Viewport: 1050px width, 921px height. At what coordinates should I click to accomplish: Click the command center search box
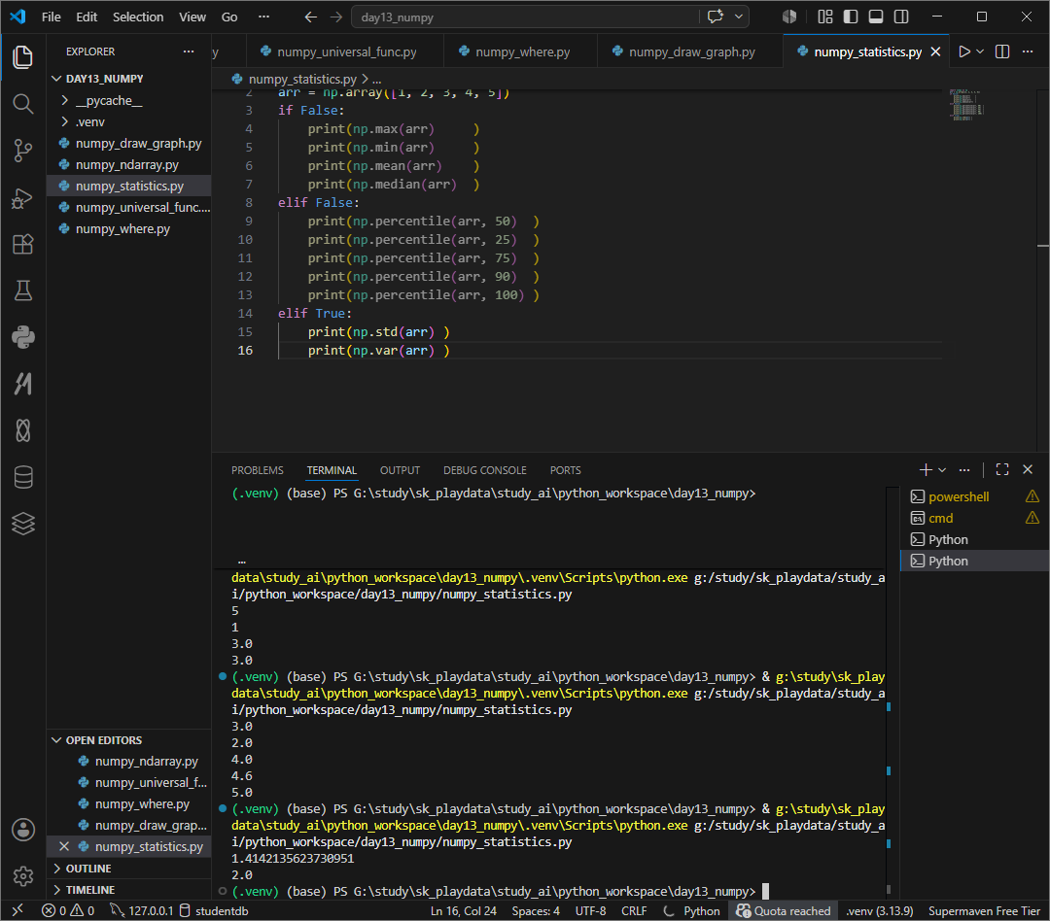click(x=526, y=17)
